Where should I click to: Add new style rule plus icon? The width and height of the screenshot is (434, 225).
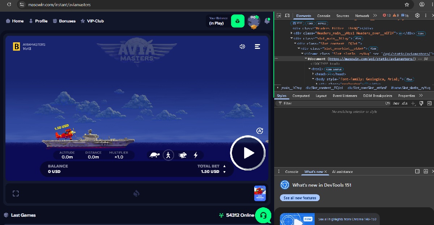tap(413, 103)
